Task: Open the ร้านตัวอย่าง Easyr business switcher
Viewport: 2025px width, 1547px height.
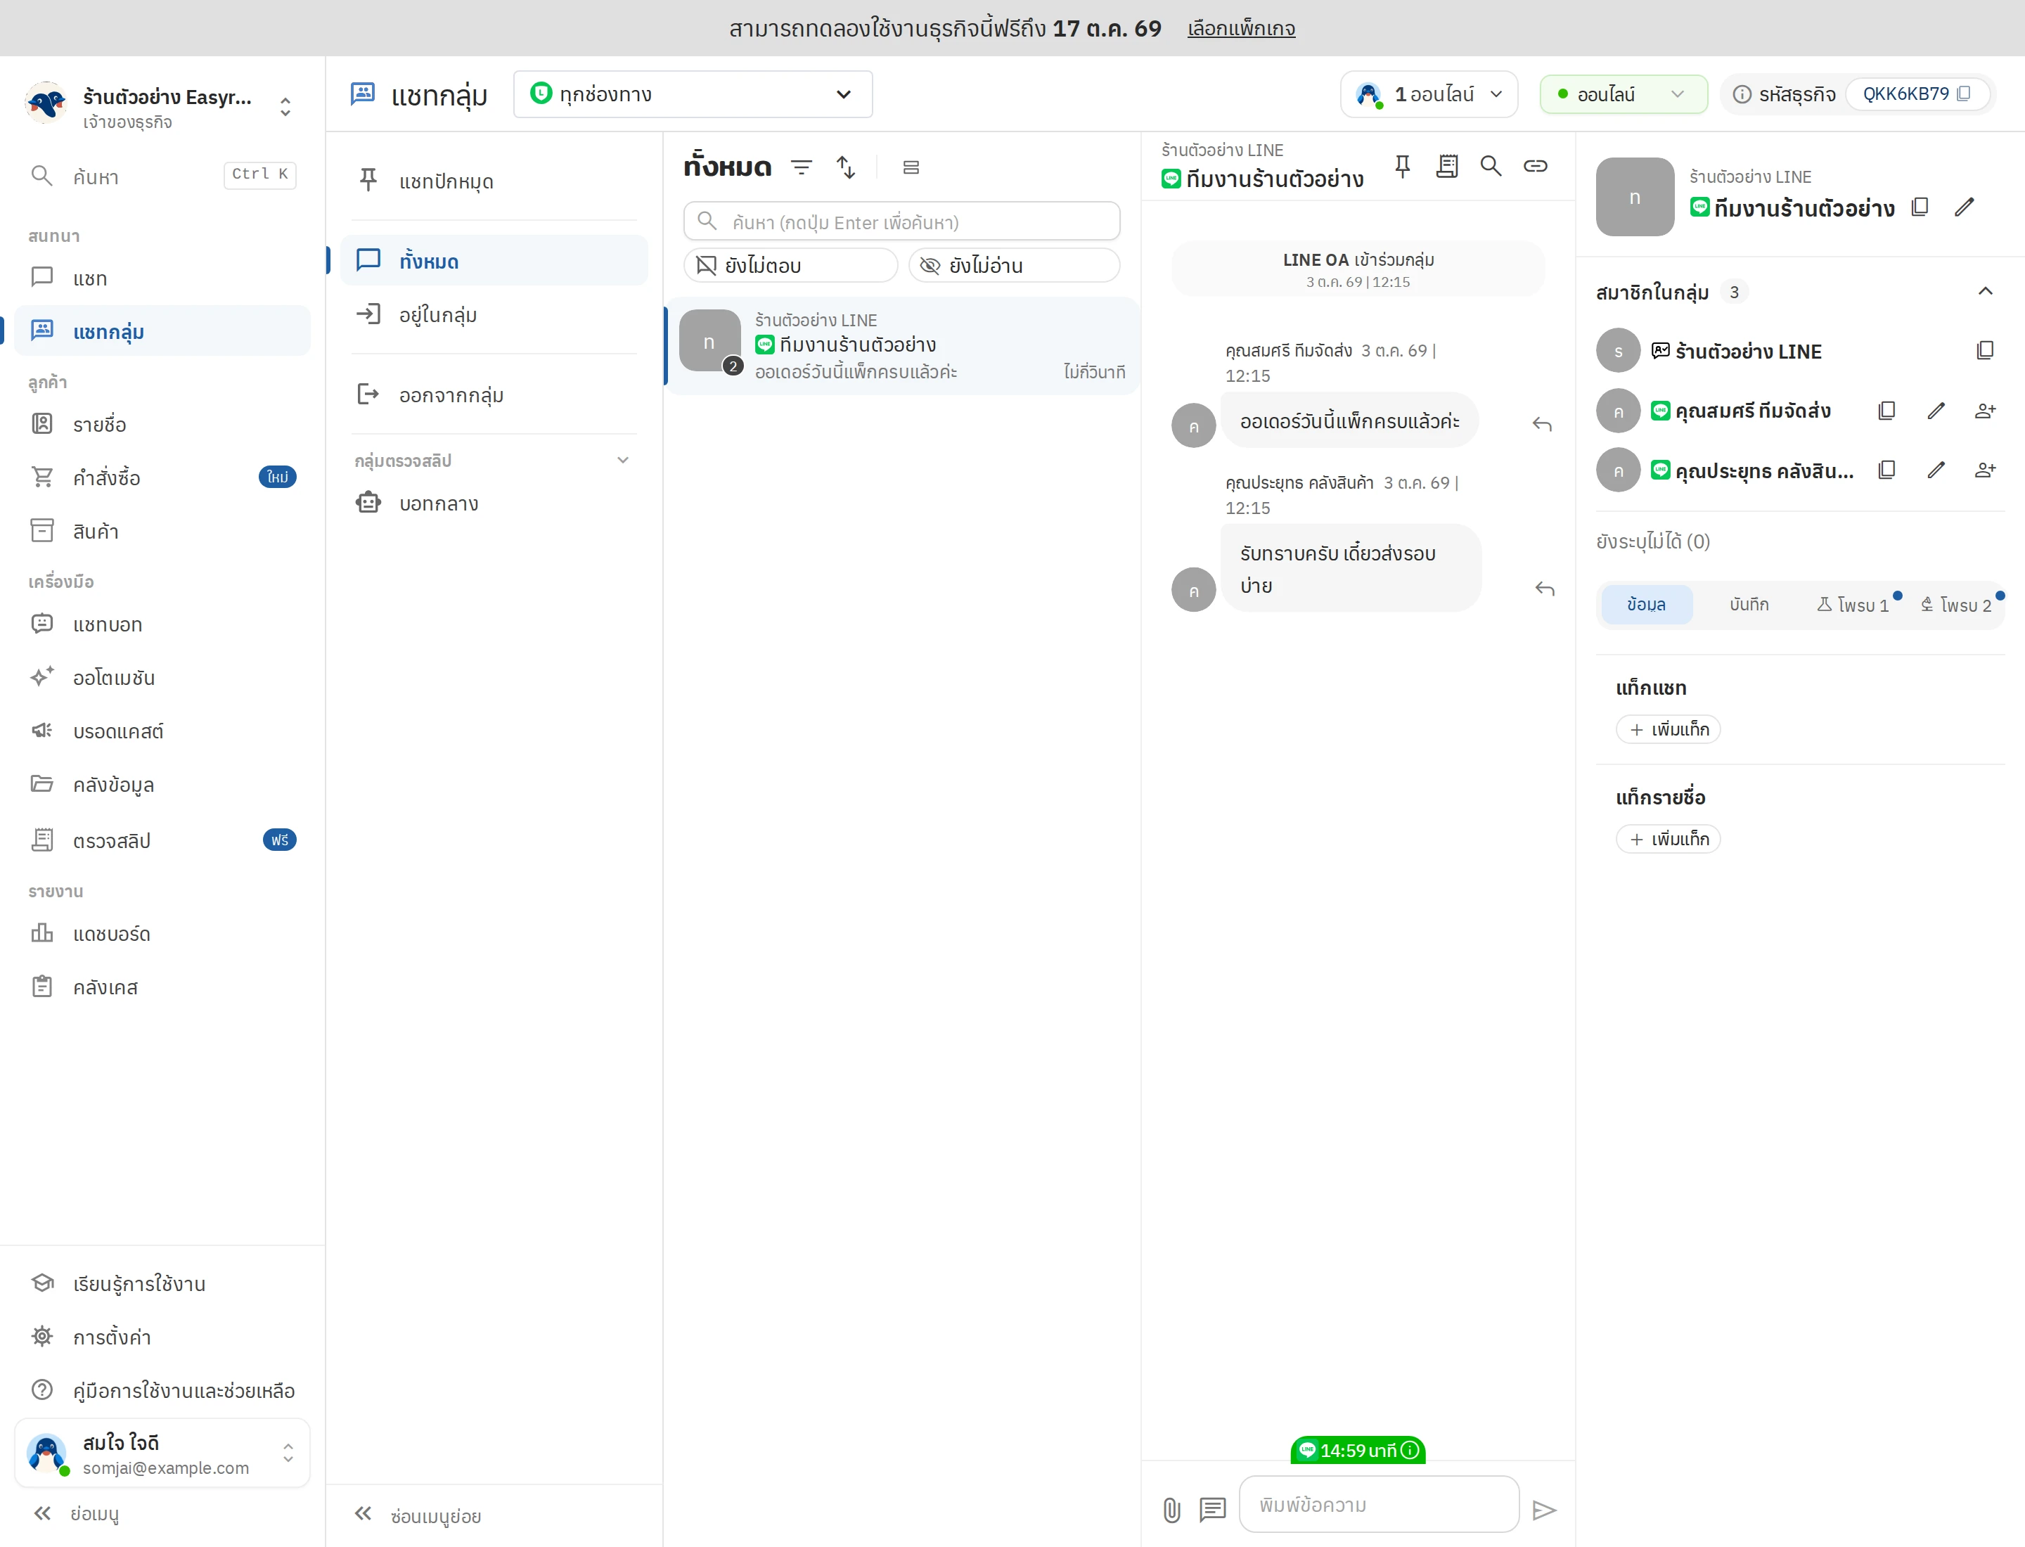Action: pos(162,107)
